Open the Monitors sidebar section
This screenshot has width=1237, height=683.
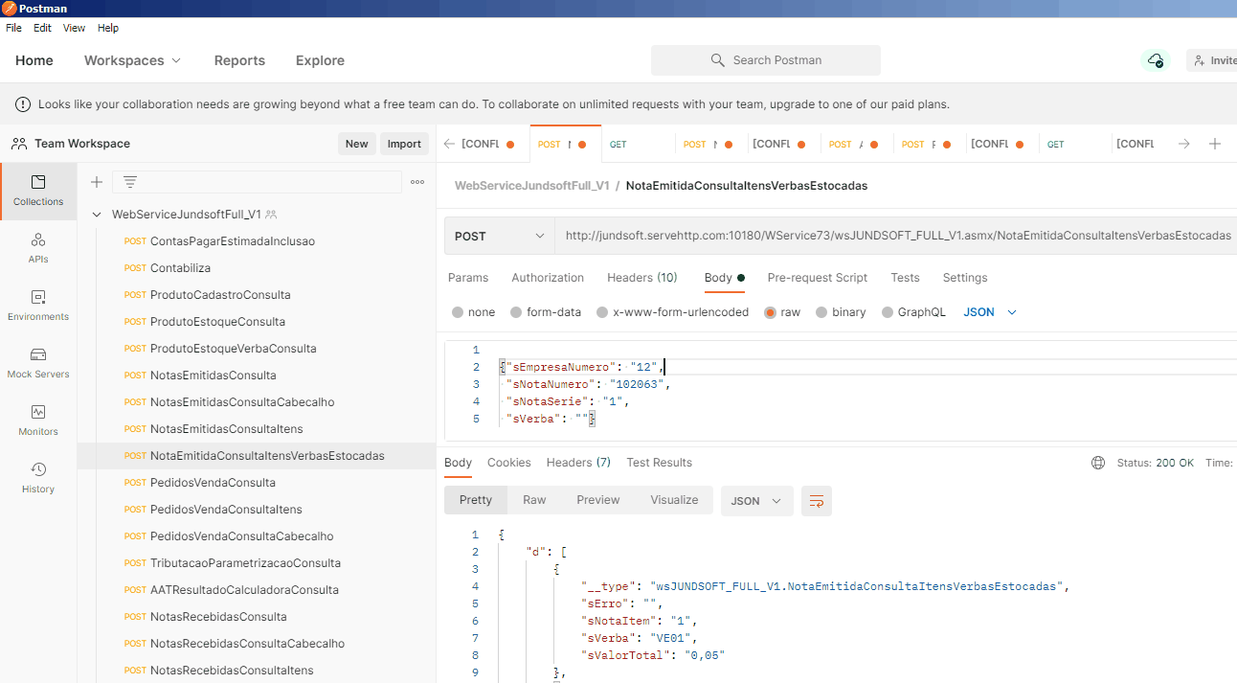coord(38,420)
